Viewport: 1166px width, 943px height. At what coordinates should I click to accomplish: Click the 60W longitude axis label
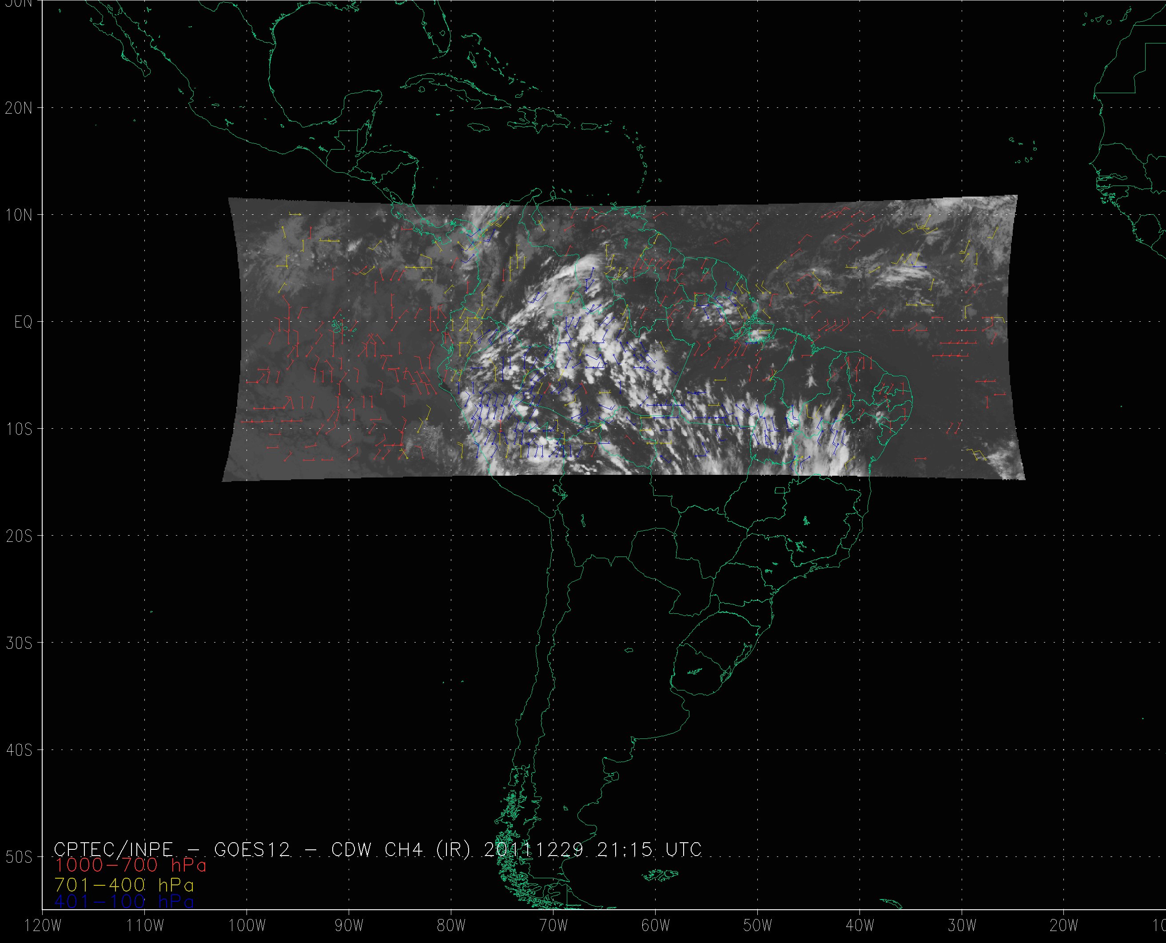coord(656,926)
